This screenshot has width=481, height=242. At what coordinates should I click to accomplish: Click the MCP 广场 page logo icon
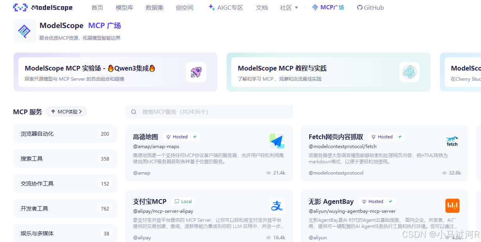pyautogui.click(x=25, y=31)
